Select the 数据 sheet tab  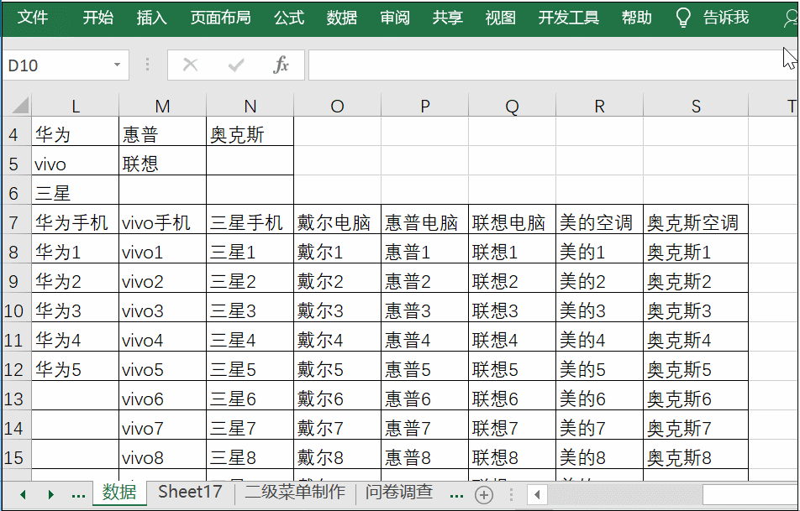pyautogui.click(x=119, y=493)
